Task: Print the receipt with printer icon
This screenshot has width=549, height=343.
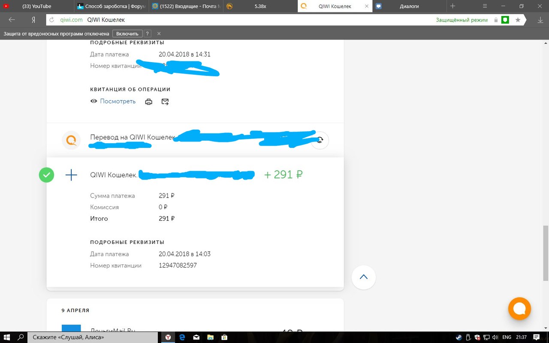Action: (148, 102)
